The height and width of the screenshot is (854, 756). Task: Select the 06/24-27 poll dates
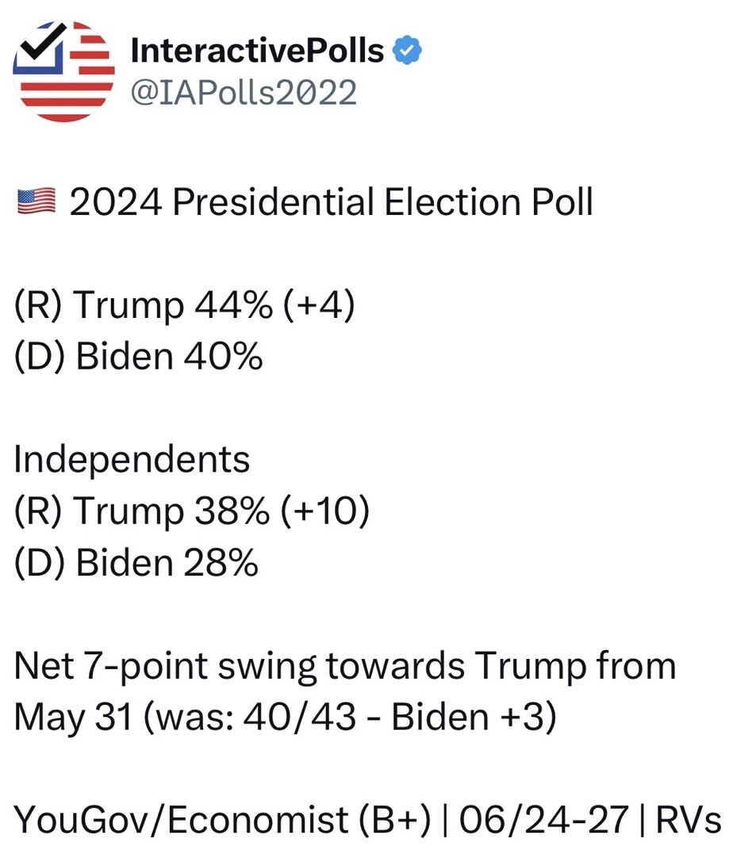point(544,820)
